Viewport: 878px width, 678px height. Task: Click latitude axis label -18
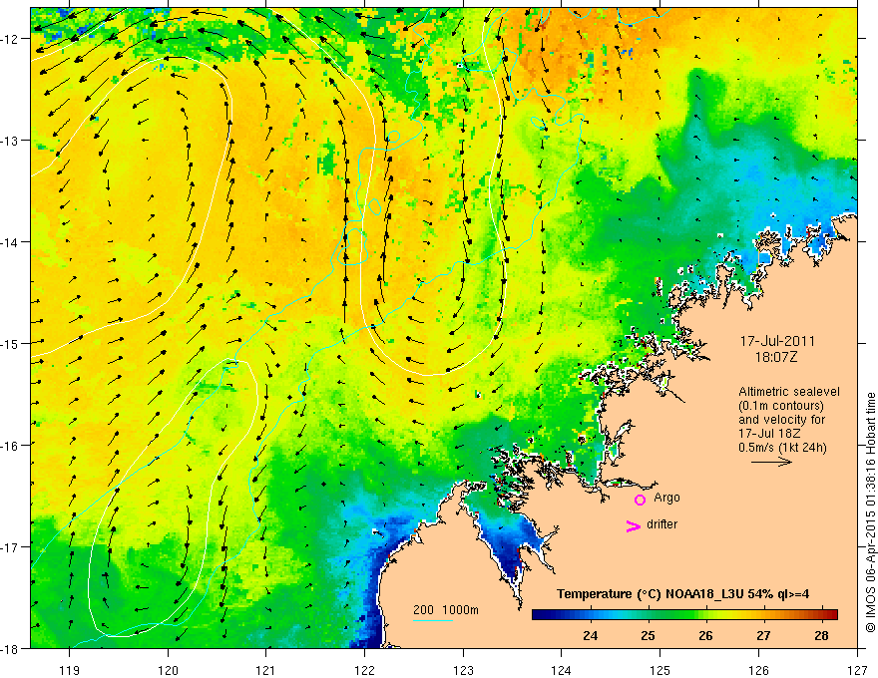[11, 649]
